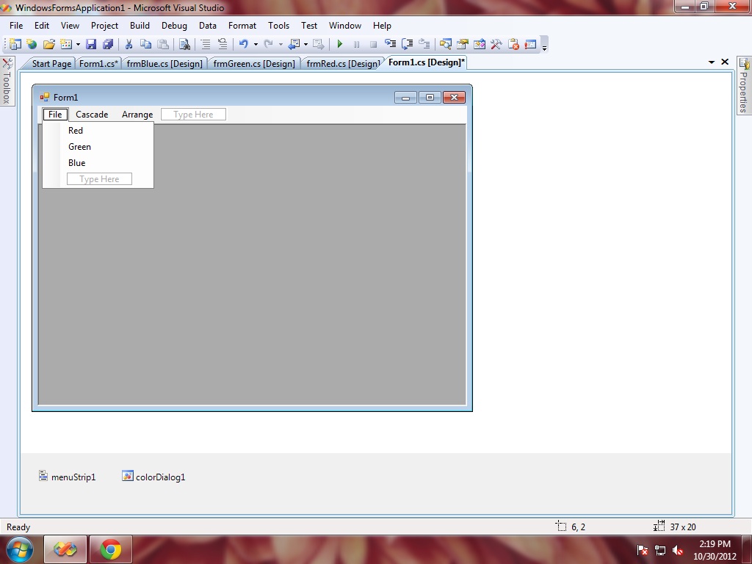Open Google Chrome from the taskbar
The width and height of the screenshot is (752, 564).
click(x=110, y=549)
